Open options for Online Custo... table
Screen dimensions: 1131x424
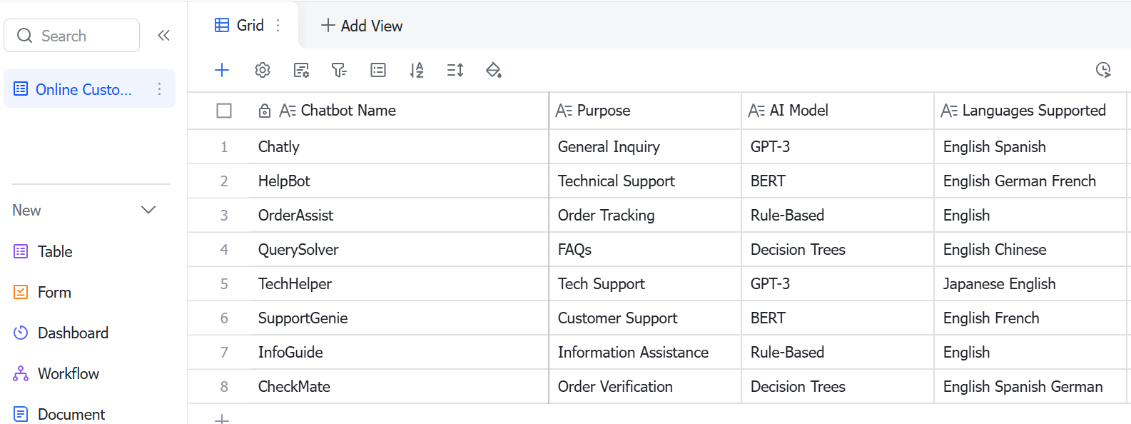159,89
